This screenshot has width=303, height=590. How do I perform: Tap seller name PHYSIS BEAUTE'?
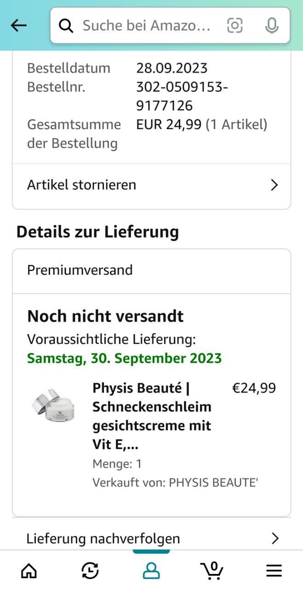click(x=213, y=483)
